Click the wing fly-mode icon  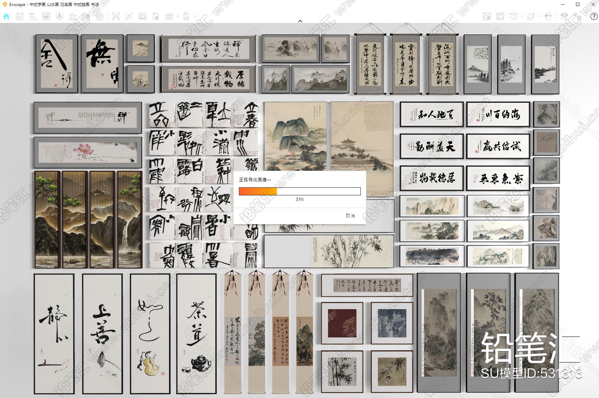[x=531, y=16]
